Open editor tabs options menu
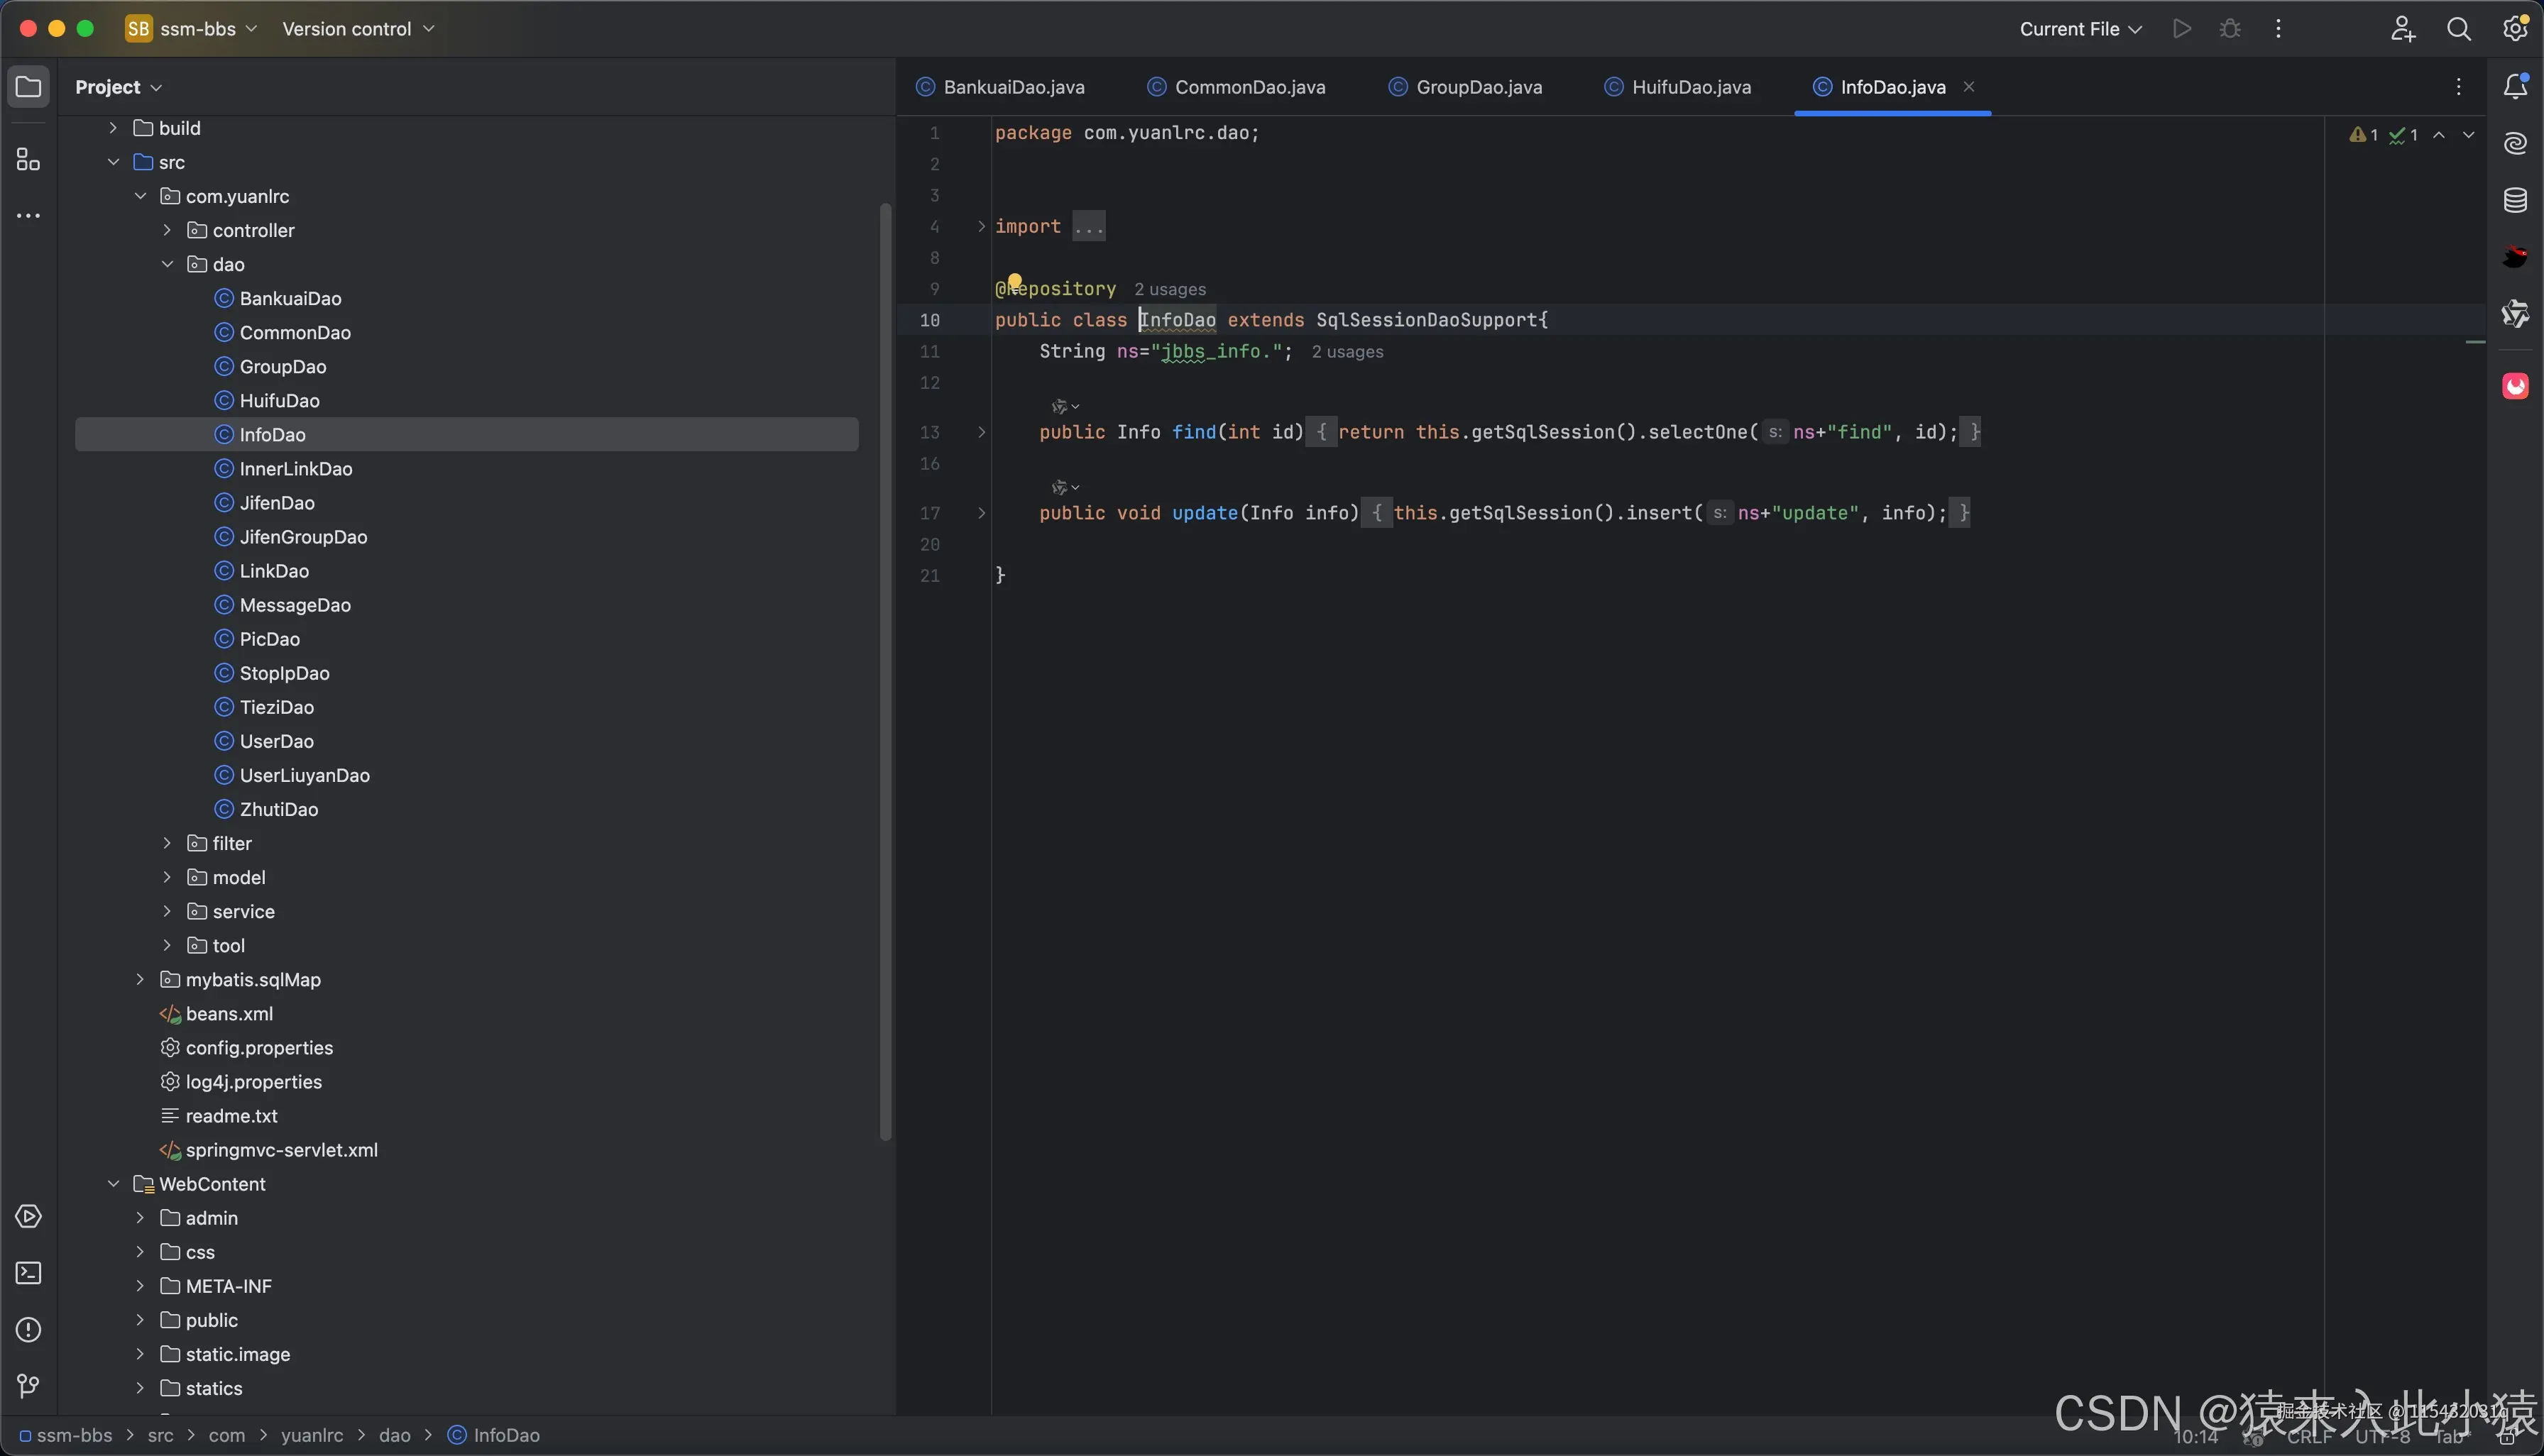This screenshot has width=2544, height=1456. pos(2458,87)
